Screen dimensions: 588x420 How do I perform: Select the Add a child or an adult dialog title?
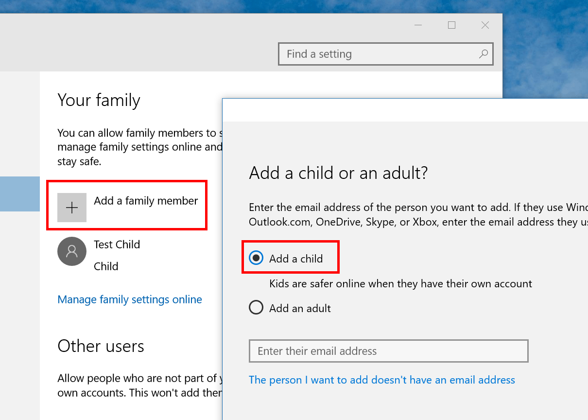coord(338,173)
